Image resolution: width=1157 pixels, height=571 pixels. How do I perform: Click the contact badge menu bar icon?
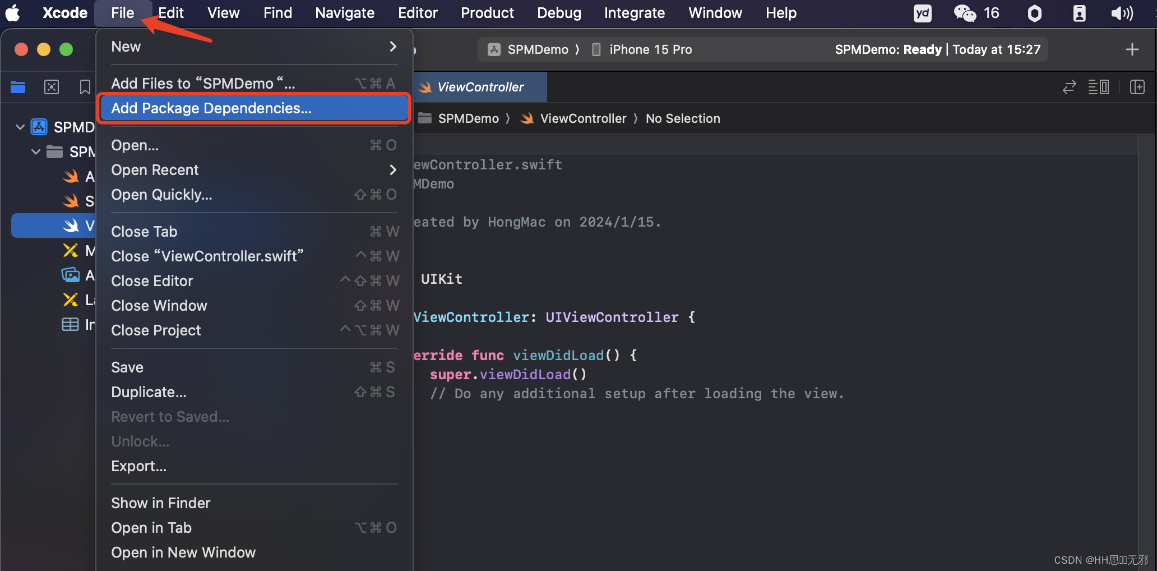pyautogui.click(x=1079, y=13)
